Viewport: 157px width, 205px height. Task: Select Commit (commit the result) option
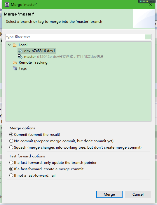pos(35,135)
